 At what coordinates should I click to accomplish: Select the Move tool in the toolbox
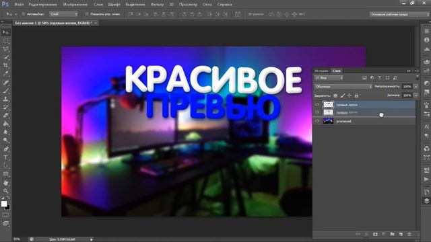click(x=5, y=32)
